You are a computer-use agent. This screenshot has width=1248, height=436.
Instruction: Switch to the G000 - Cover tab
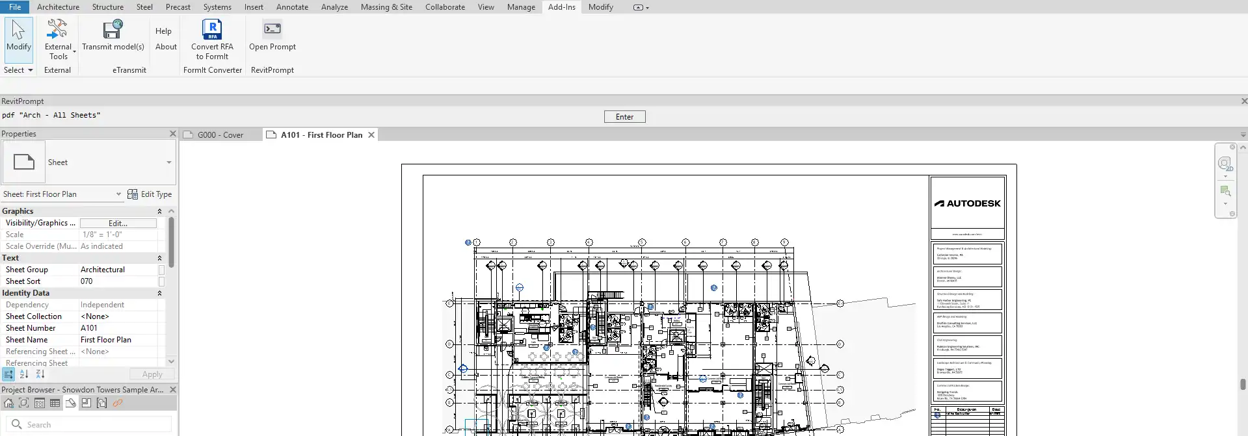[220, 135]
